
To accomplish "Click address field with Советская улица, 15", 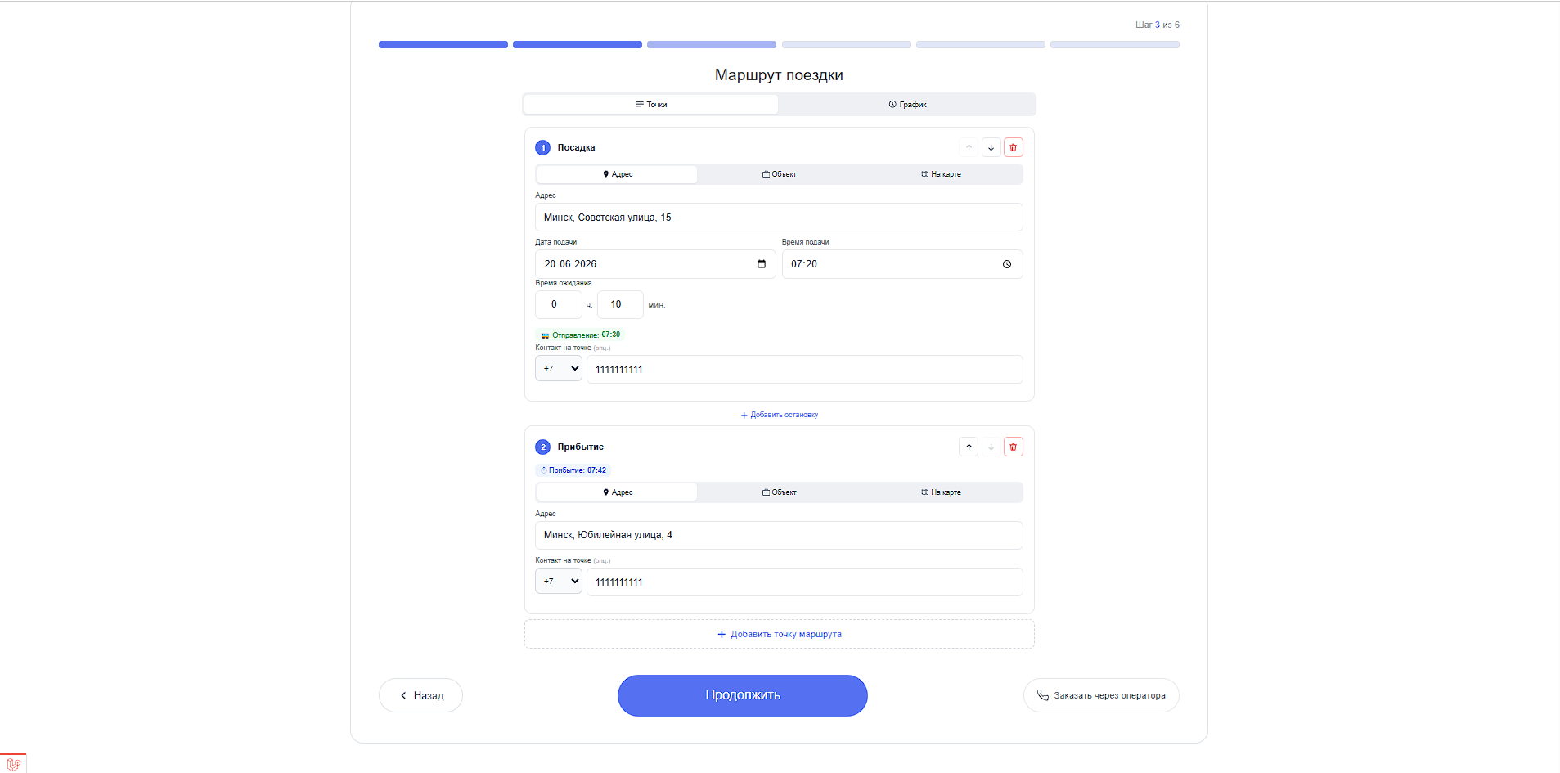I will click(x=779, y=218).
